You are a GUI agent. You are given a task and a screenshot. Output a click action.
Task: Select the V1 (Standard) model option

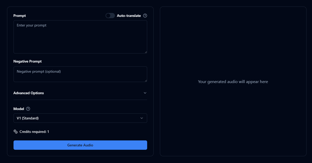pyautogui.click(x=80, y=118)
